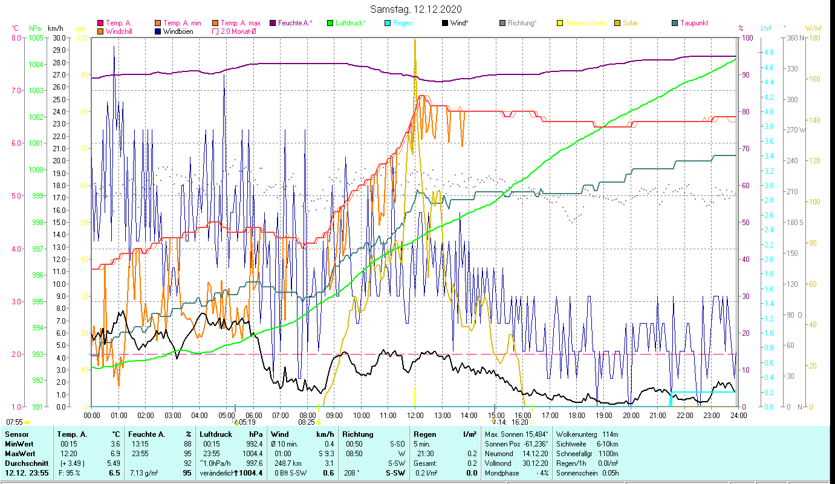Click the 12:00 label on time axis
The height and width of the screenshot is (484, 835).
click(415, 415)
